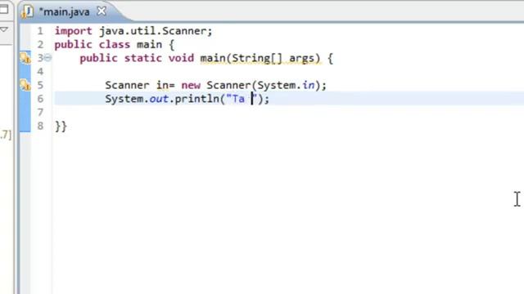Click the closing braces '}}' on line 8
This screenshot has width=524, height=294.
61,127
